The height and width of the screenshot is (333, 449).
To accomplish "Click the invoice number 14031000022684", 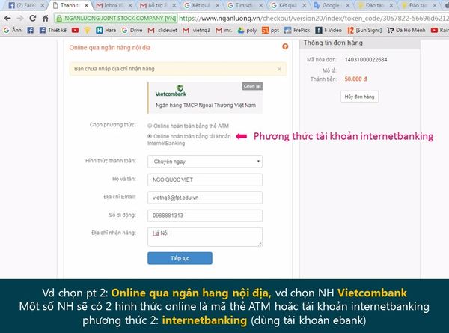I will click(366, 60).
